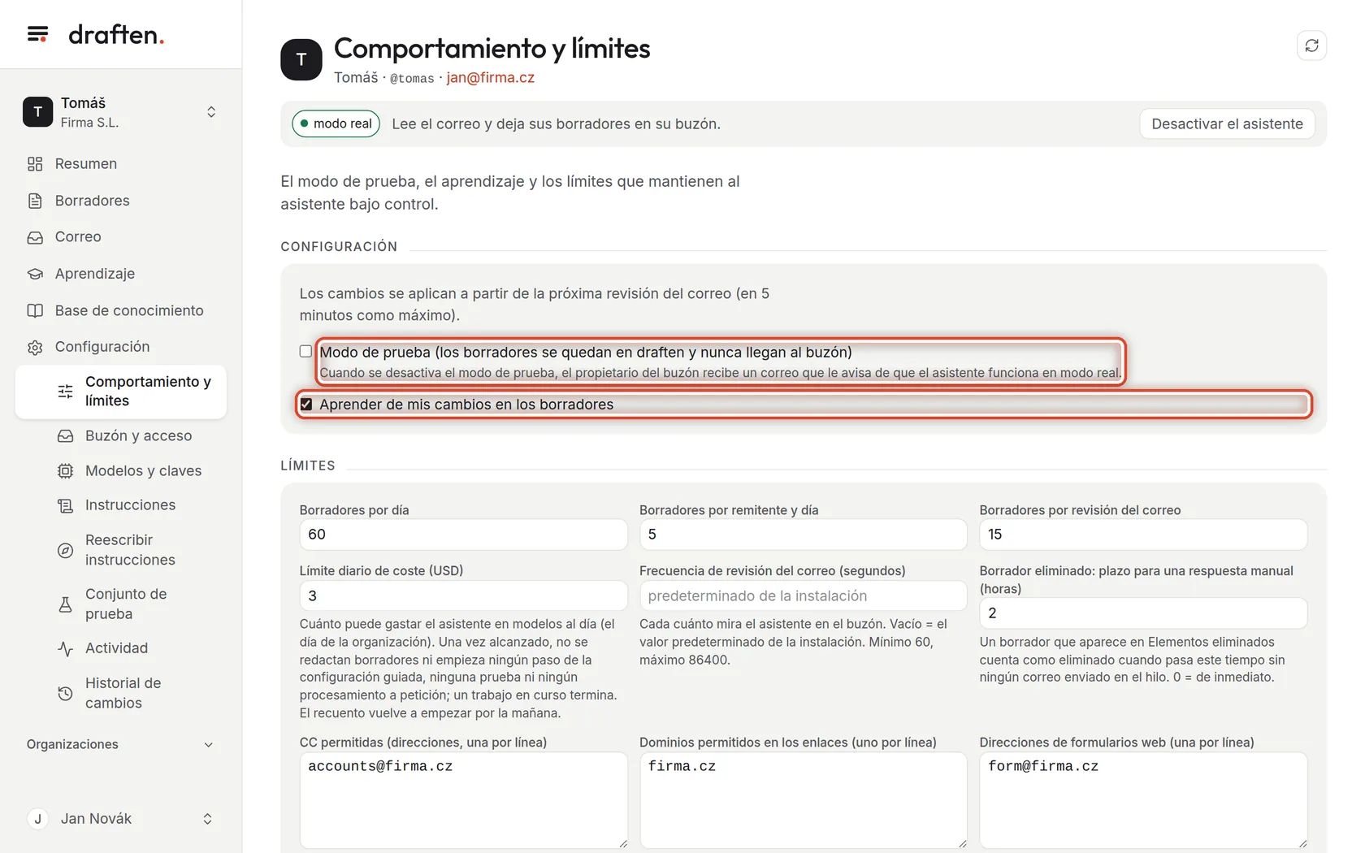Open the Jan Novák user menu
1365x853 pixels.
(120, 819)
